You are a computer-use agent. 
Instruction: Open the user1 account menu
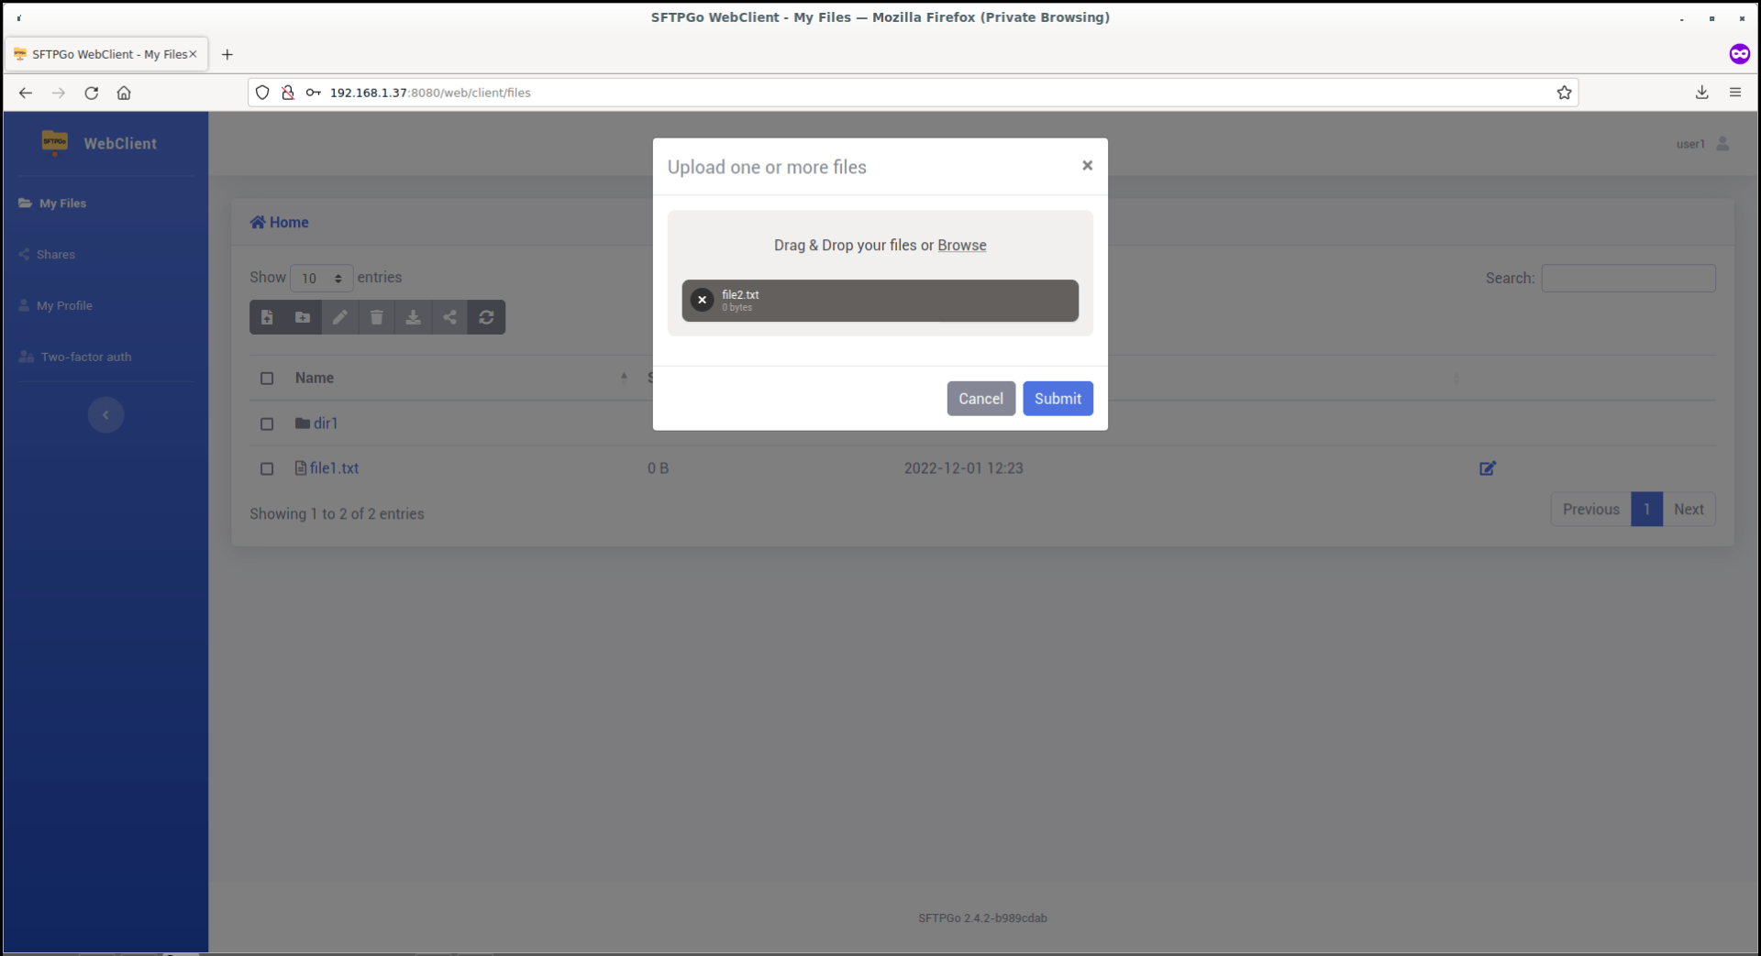click(x=1701, y=144)
